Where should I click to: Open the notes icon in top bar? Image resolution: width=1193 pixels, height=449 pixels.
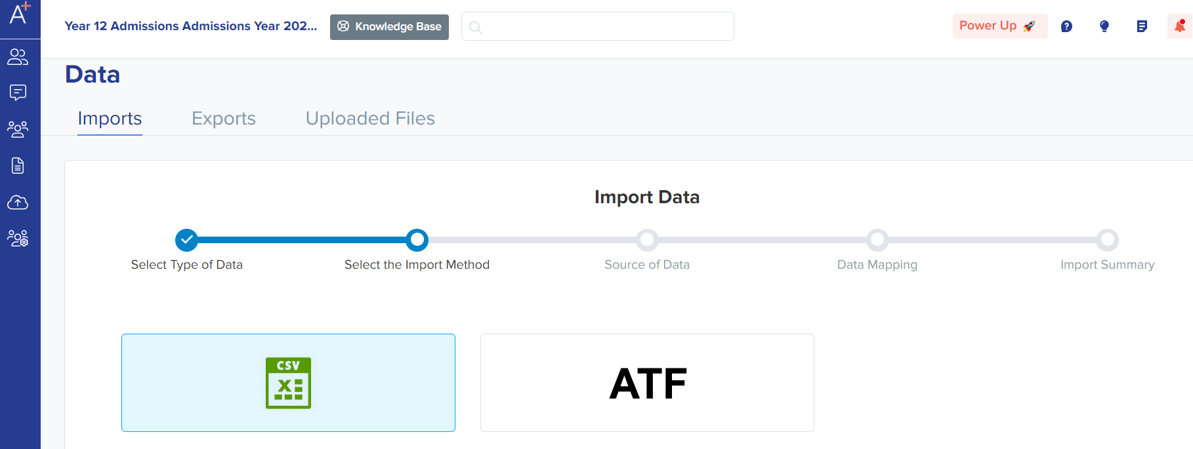click(1142, 26)
